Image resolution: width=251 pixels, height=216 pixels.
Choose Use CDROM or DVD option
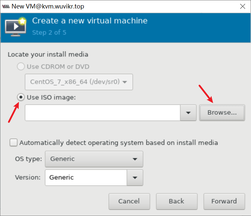21,66
